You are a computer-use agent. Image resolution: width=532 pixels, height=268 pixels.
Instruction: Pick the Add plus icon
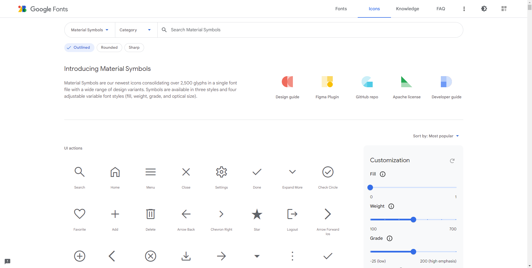coord(115,214)
